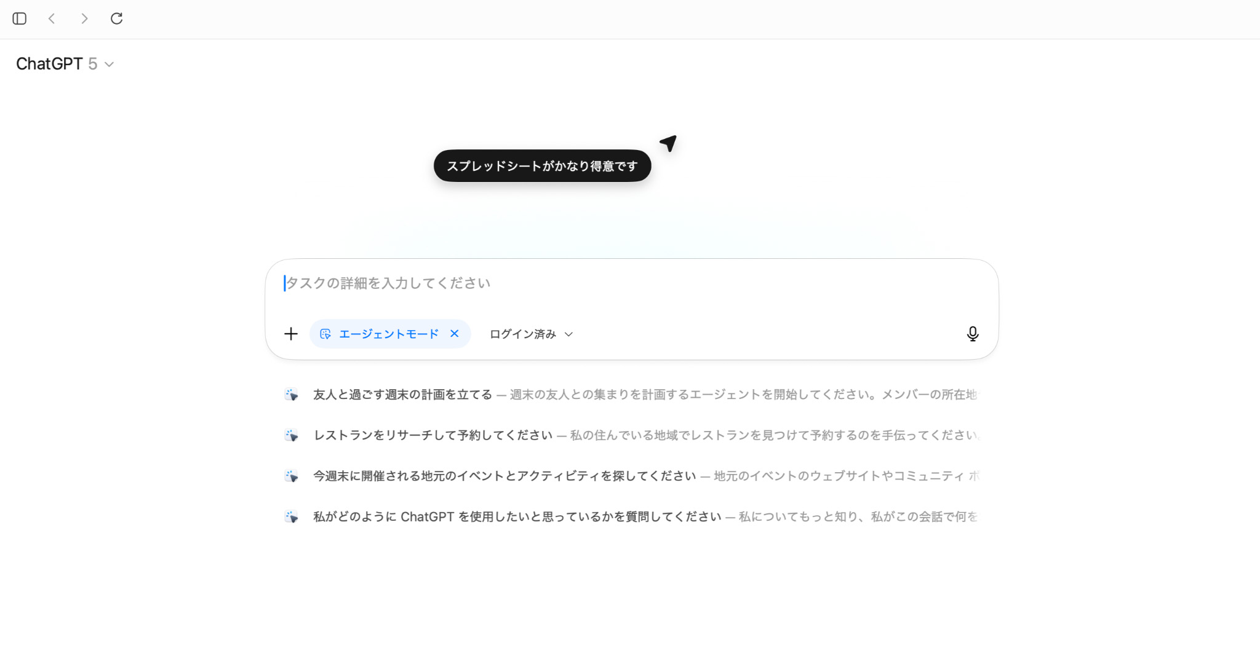This screenshot has width=1260, height=672.
Task: Click icon beside レストラン suggestion row
Action: (292, 435)
